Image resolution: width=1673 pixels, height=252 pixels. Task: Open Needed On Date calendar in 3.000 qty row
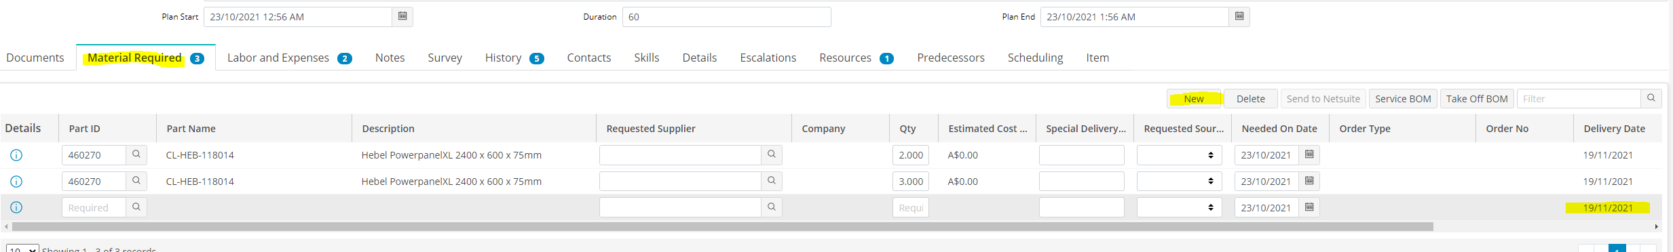1309,181
